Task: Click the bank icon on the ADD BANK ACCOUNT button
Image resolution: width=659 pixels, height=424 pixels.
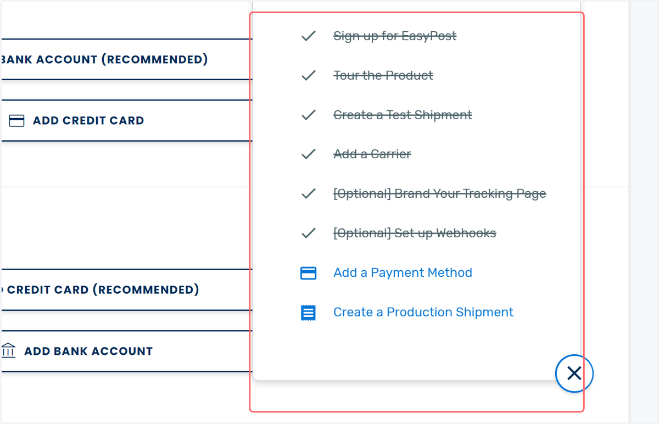Action: pyautogui.click(x=8, y=350)
